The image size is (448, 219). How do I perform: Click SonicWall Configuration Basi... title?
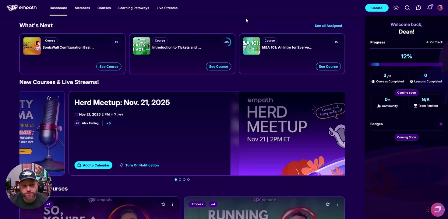pyautogui.click(x=68, y=47)
